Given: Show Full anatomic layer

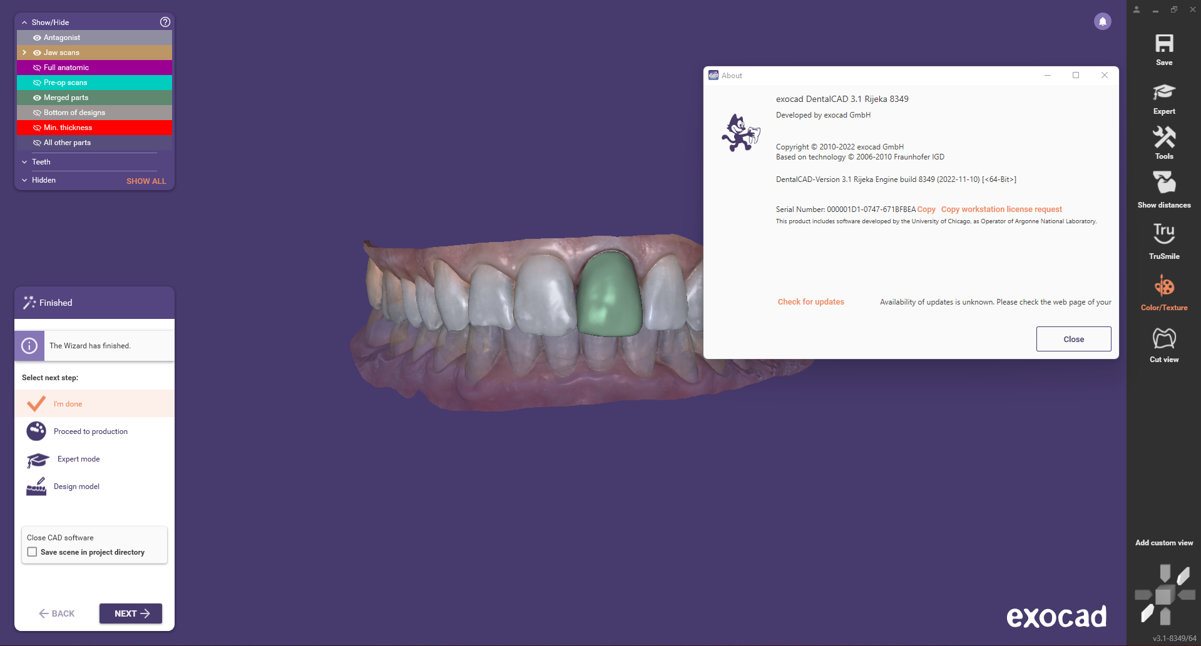Looking at the screenshot, I should coord(37,68).
